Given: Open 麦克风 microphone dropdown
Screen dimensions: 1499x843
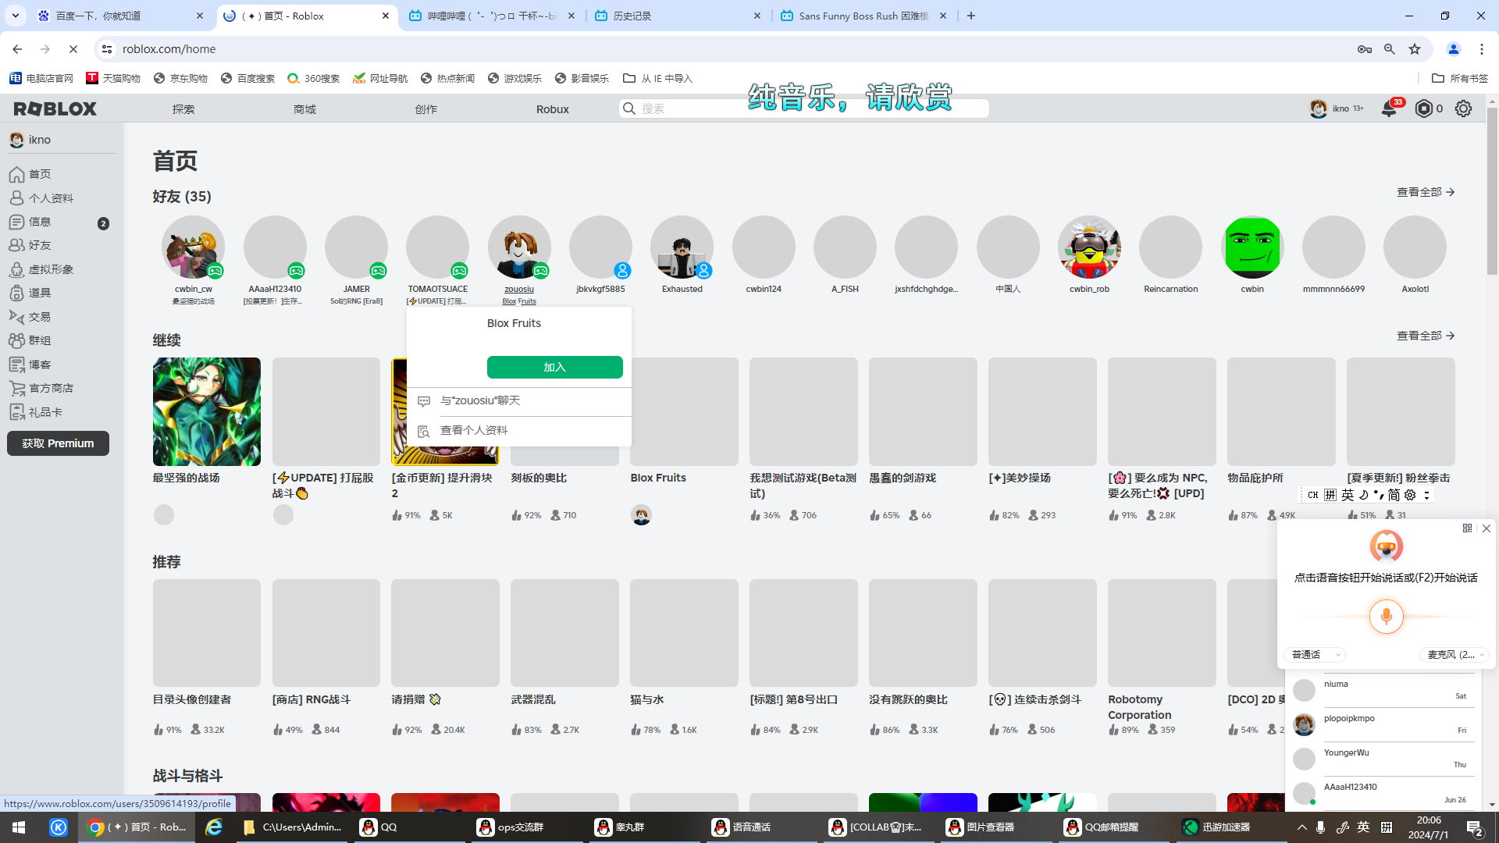Looking at the screenshot, I should pyautogui.click(x=1455, y=655).
